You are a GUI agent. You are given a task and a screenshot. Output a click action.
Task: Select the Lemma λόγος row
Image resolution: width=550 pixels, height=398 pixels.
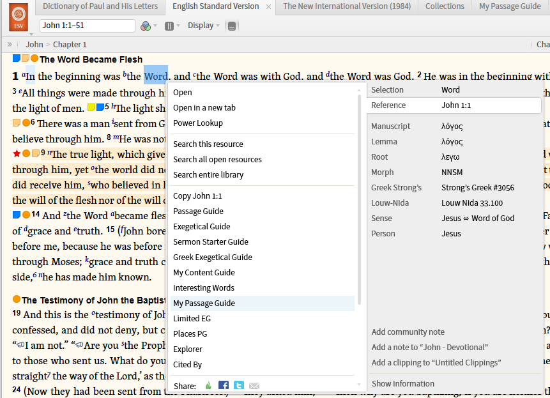pos(455,142)
